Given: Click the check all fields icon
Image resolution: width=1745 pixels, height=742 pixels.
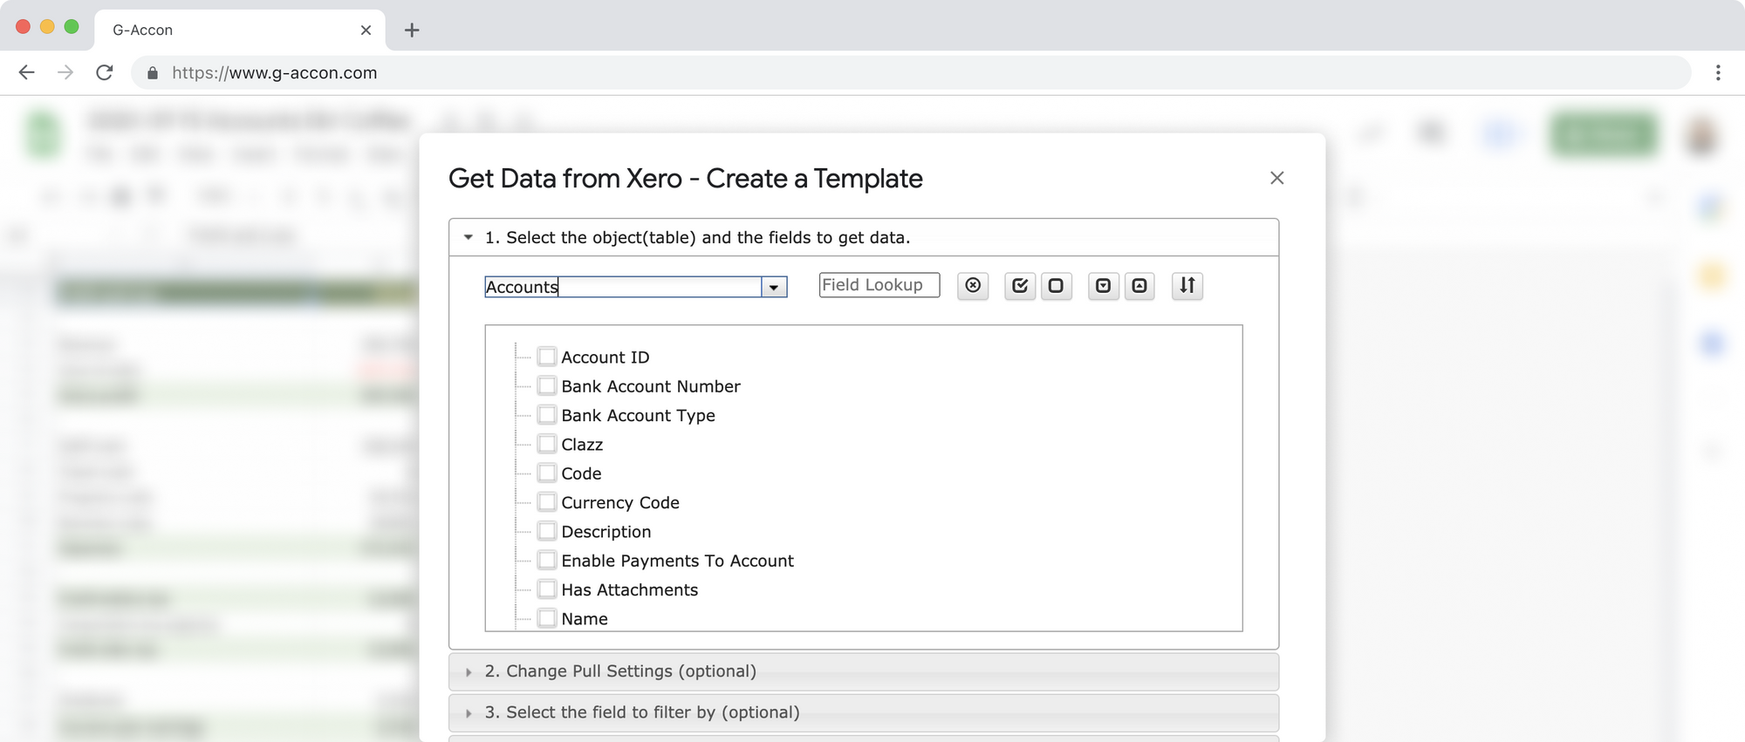Looking at the screenshot, I should (1019, 286).
